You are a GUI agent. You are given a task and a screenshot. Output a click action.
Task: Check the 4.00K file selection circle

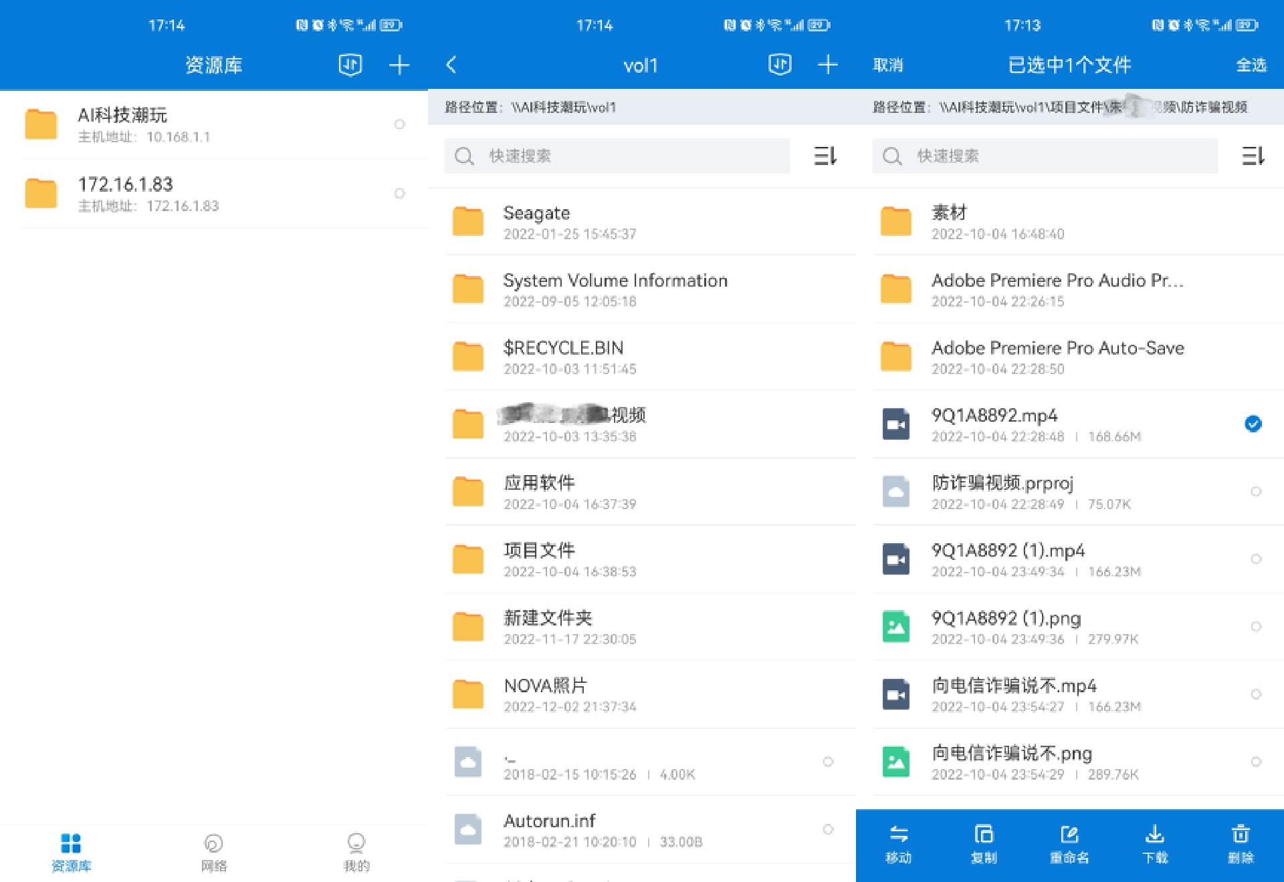828,762
